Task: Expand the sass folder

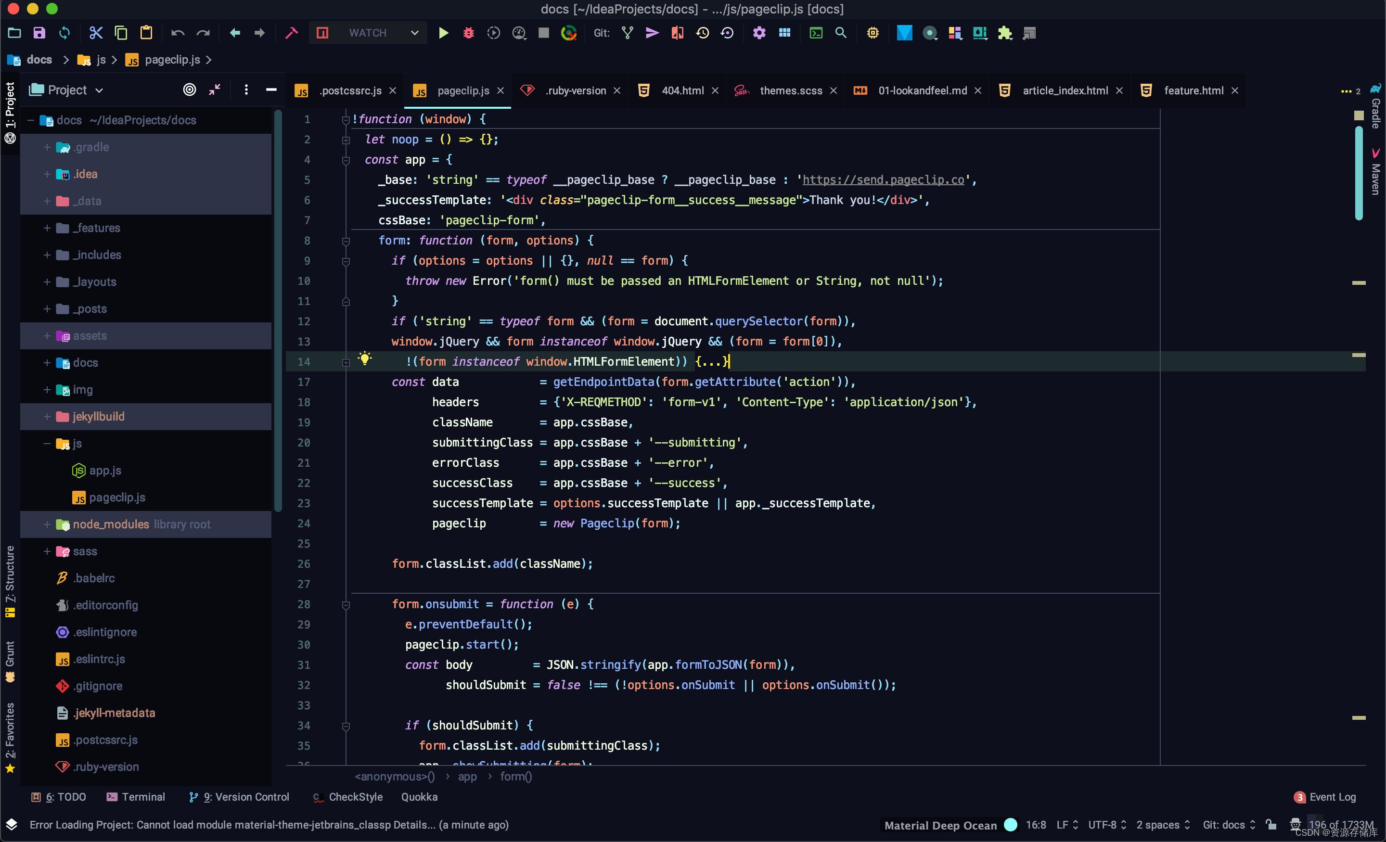Action: [47, 552]
